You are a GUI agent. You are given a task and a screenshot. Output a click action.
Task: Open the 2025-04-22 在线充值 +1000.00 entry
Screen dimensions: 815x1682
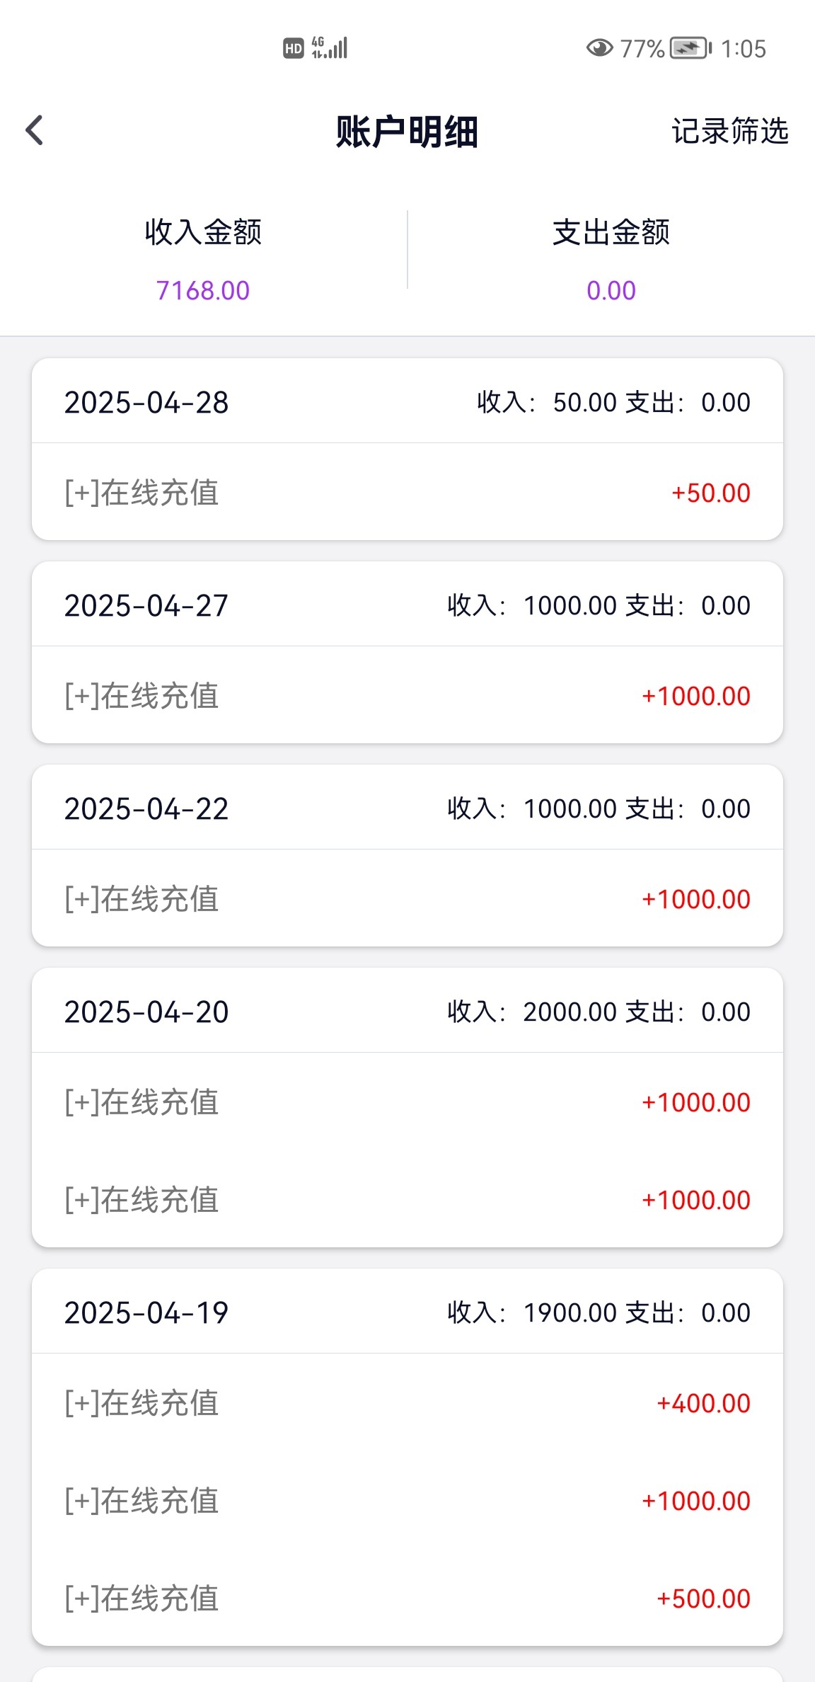407,899
